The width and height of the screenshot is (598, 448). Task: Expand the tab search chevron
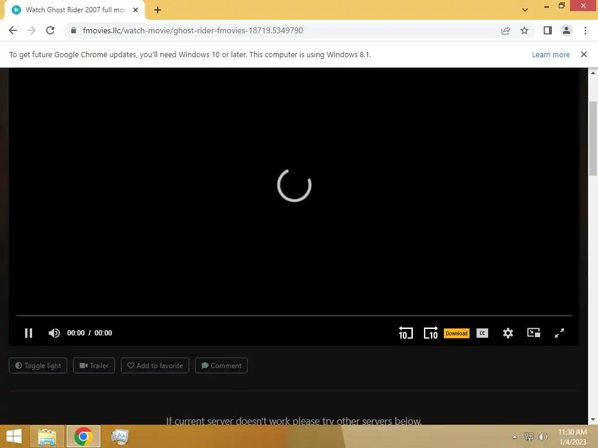(x=525, y=10)
